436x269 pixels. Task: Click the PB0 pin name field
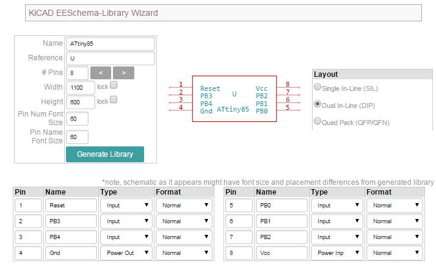(282, 206)
